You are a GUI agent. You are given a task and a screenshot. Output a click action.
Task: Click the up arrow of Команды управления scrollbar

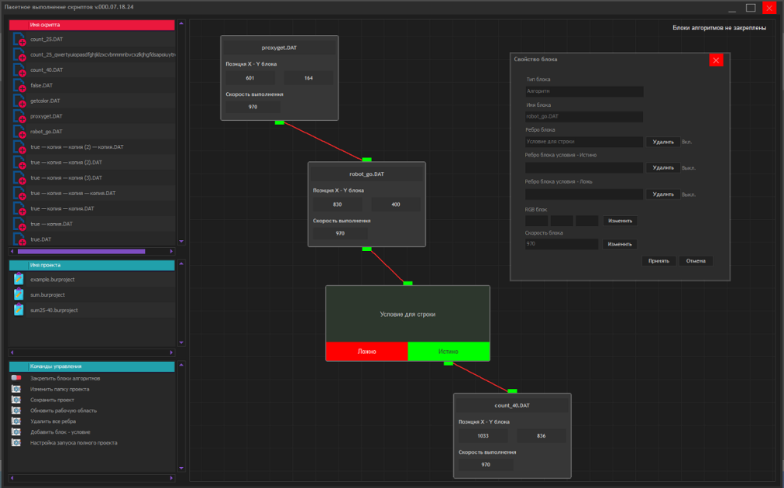point(181,365)
